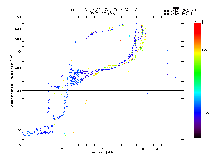This screenshot has height=162, width=216.
Task: Click the colorbar tick label "0"
Action: point(202,81)
